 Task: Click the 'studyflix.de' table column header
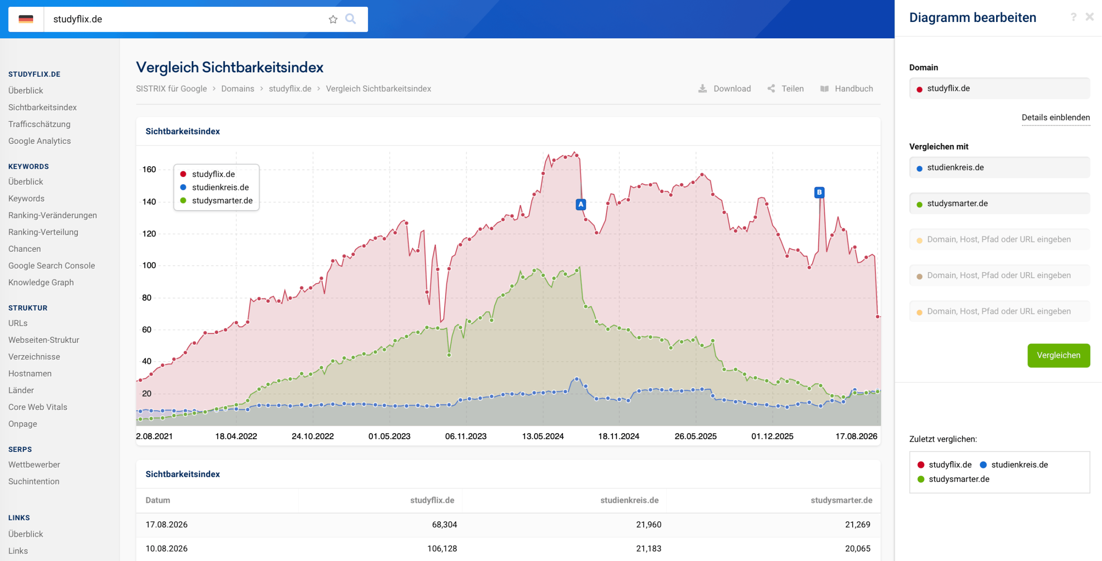pos(432,500)
